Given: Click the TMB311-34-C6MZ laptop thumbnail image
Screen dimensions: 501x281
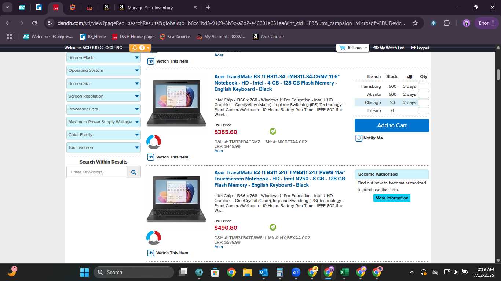Looking at the screenshot, I should [x=176, y=104].
